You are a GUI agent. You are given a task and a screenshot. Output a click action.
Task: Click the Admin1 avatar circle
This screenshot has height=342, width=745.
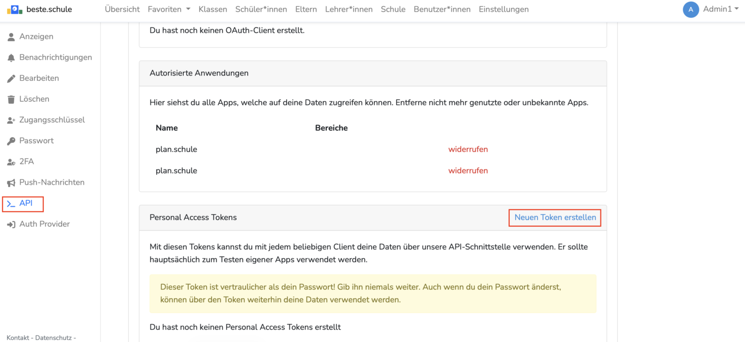point(691,10)
